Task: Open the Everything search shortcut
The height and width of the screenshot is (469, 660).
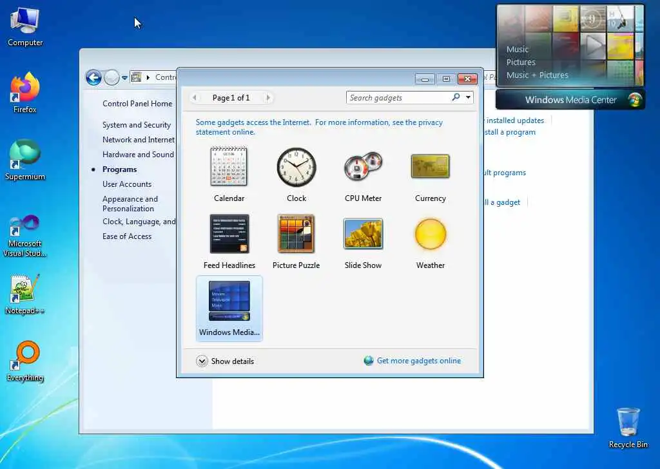Action: tap(25, 361)
